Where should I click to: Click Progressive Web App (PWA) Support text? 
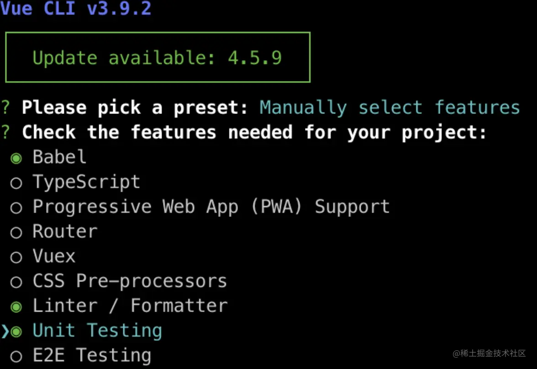tap(211, 207)
